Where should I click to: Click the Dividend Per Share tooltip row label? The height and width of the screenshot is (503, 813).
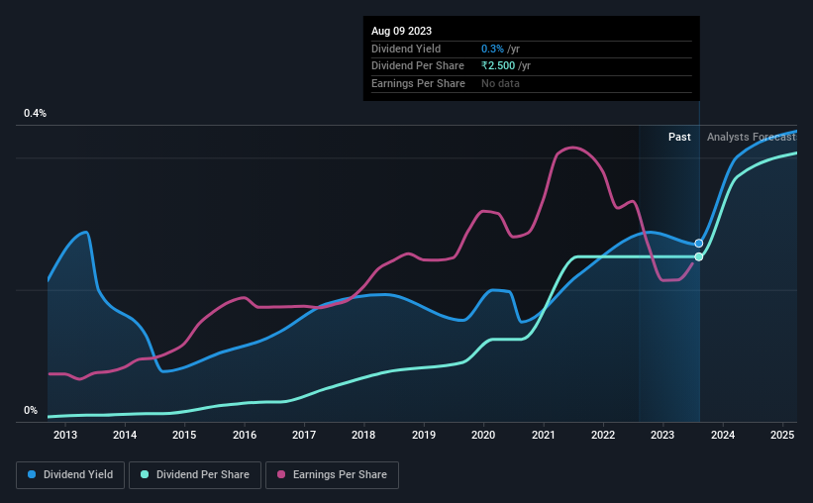417,66
